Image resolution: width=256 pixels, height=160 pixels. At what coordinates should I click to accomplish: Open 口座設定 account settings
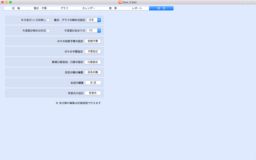(93, 62)
